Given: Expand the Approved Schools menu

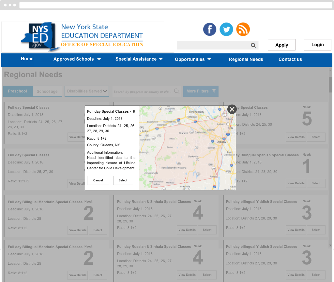Looking at the screenshot, I should [77, 59].
